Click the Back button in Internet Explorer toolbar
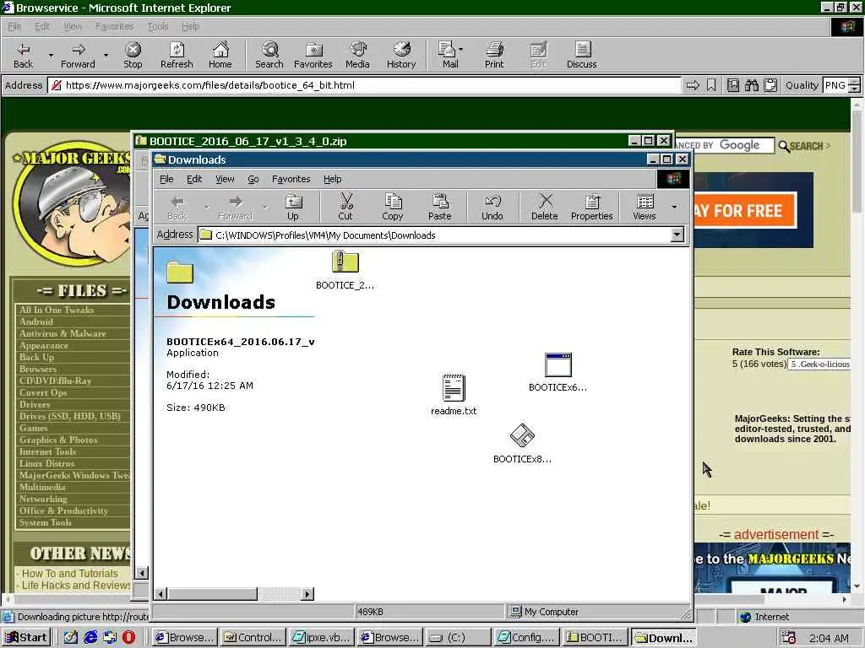Screen dimensions: 865x648 23,56
